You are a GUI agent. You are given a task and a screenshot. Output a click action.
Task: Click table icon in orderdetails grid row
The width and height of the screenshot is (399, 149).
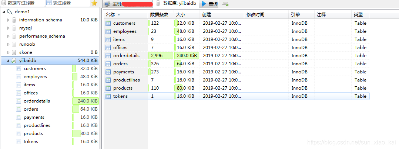click(108, 55)
